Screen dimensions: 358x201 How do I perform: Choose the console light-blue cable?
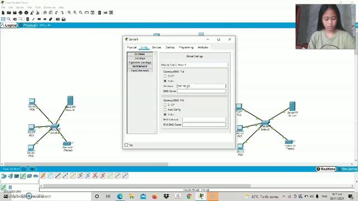tap(50, 176)
